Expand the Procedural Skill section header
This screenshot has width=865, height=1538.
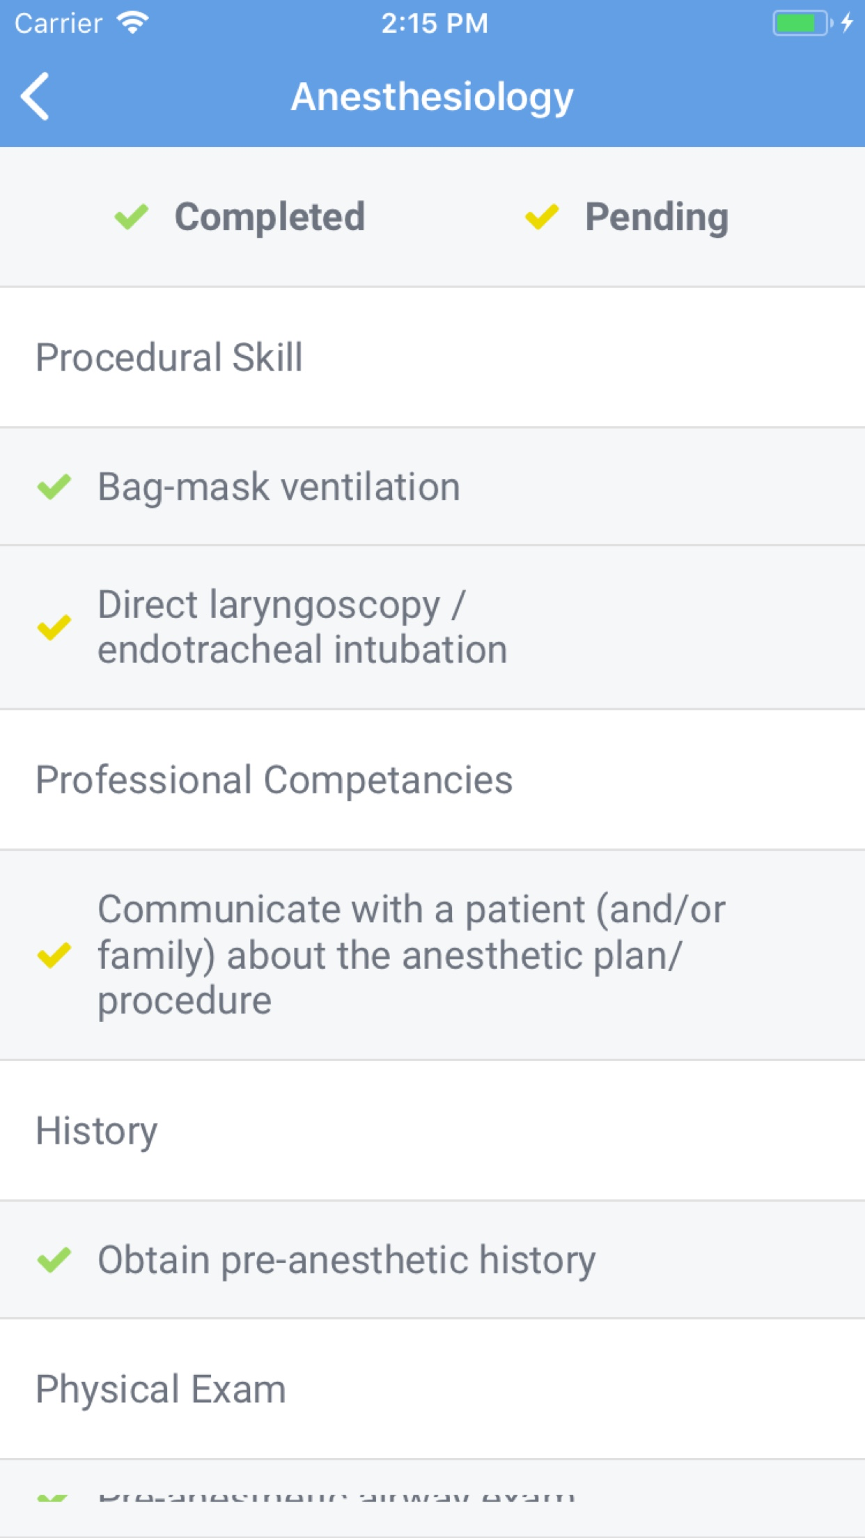[x=169, y=357]
